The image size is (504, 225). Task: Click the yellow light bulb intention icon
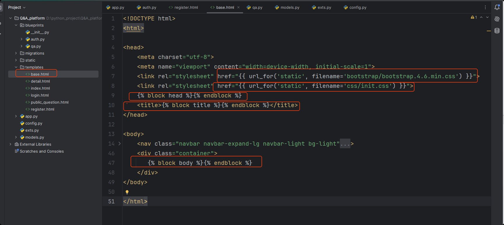127,192
